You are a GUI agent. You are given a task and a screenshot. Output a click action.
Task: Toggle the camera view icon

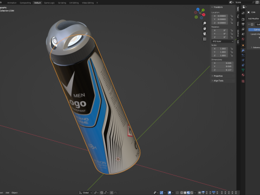pyautogui.click(x=205, y=34)
